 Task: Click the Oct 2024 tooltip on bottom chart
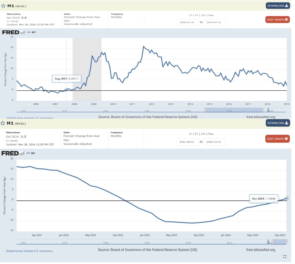(264, 199)
